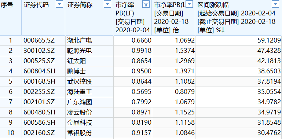Select PB value 0.8644 cell

coord(132,81)
